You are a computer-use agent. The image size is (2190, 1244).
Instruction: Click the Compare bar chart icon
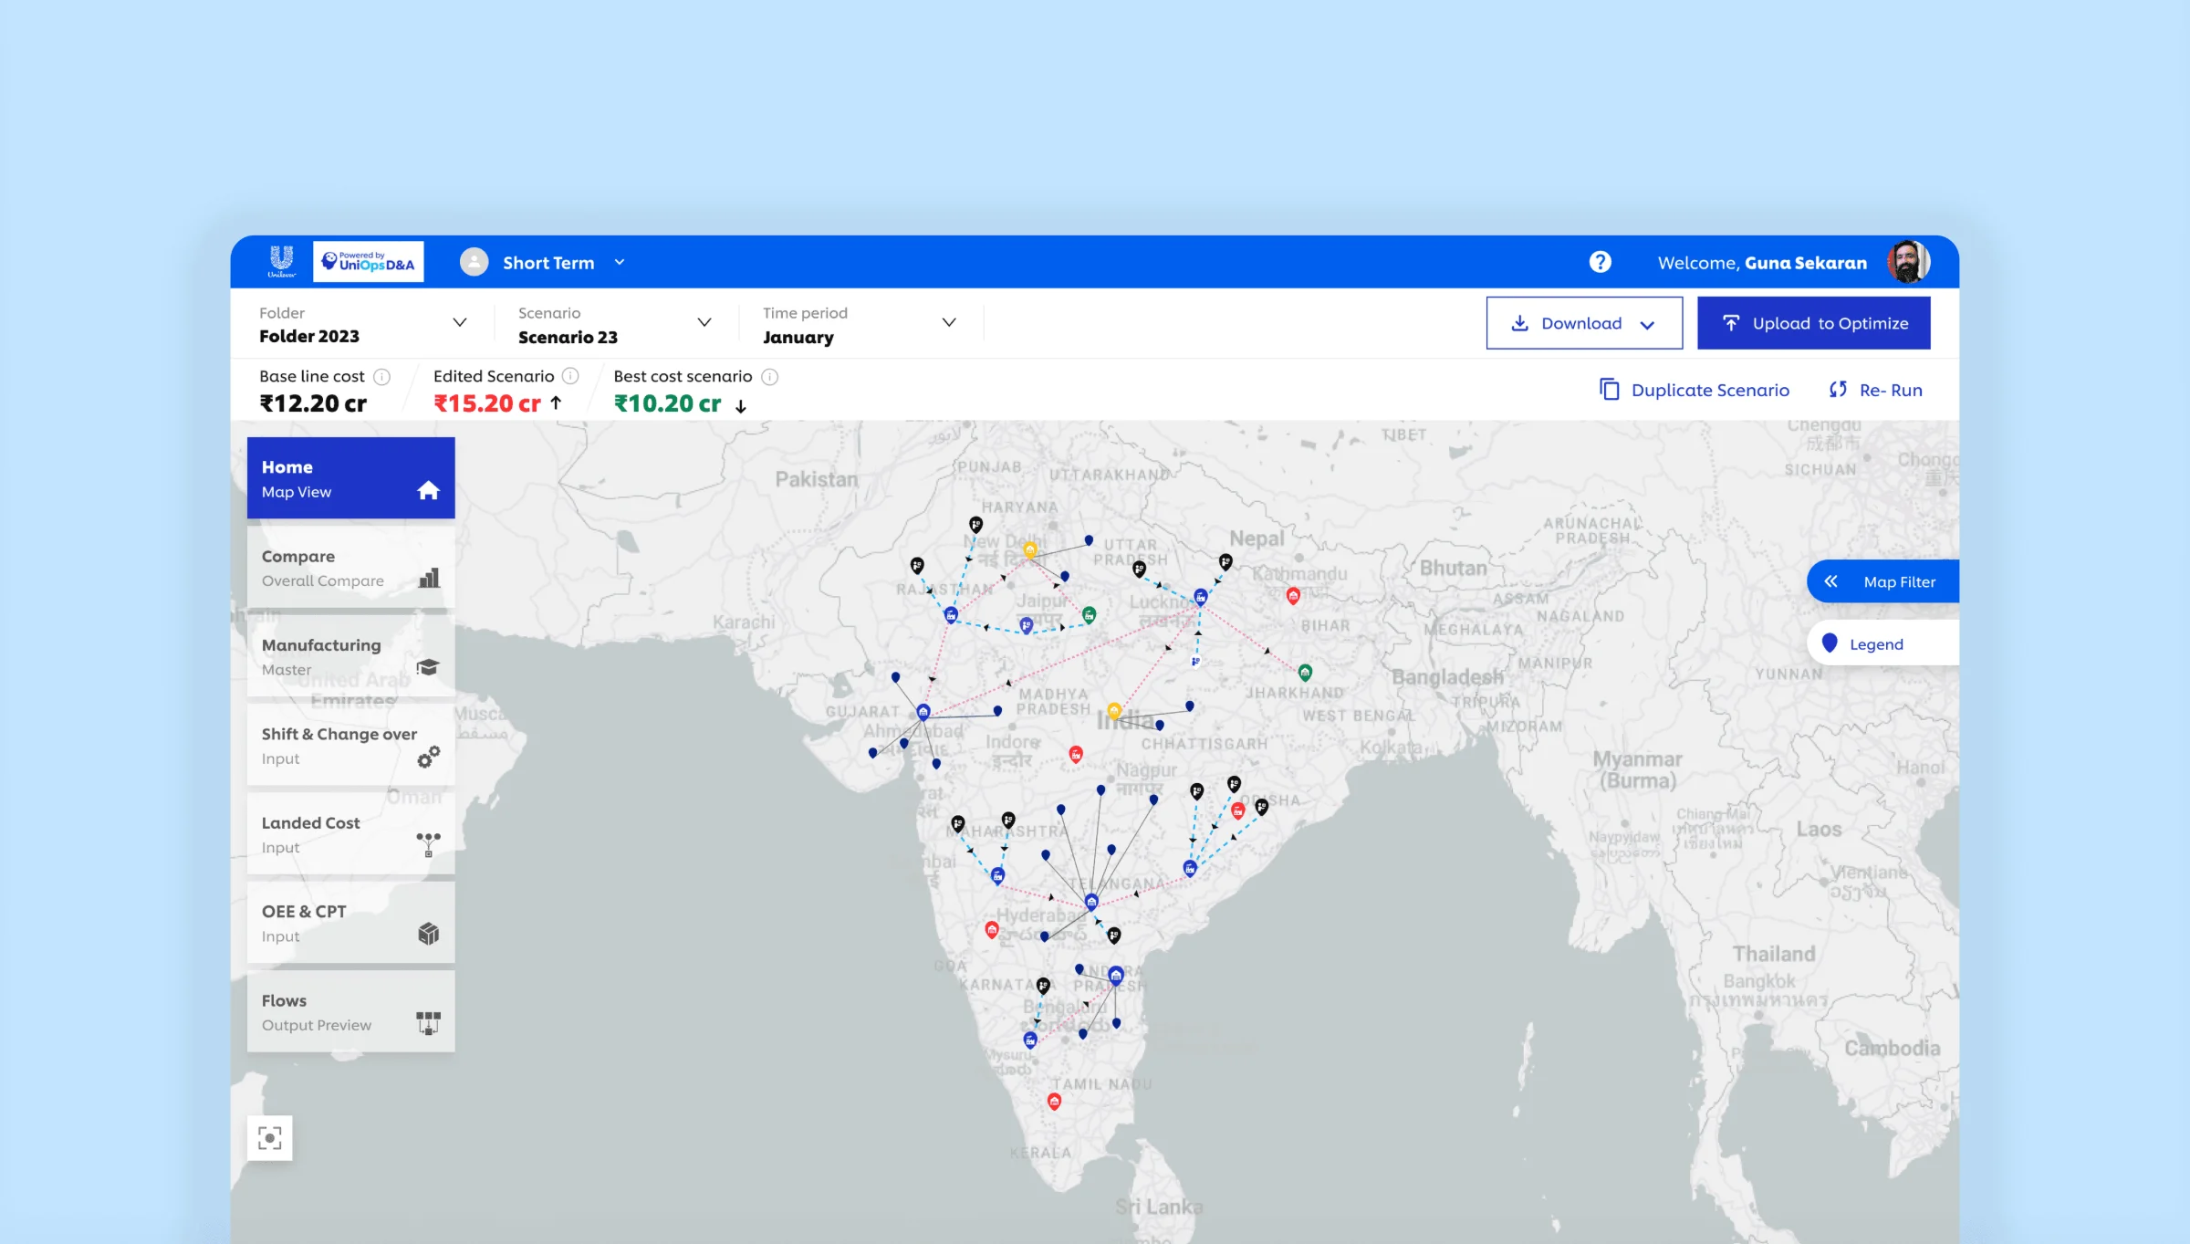point(429,578)
